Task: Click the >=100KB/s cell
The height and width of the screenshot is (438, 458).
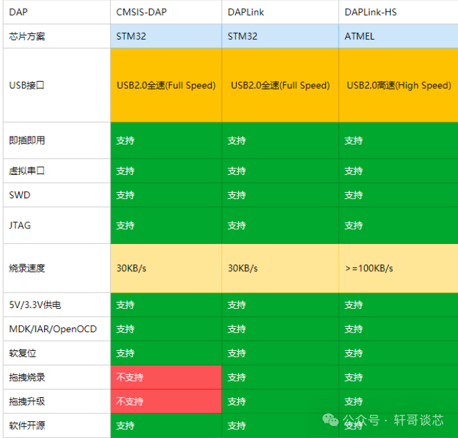Action: click(x=398, y=268)
